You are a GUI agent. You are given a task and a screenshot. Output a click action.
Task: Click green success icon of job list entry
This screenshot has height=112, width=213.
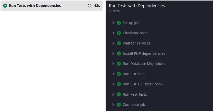coord(5,6)
